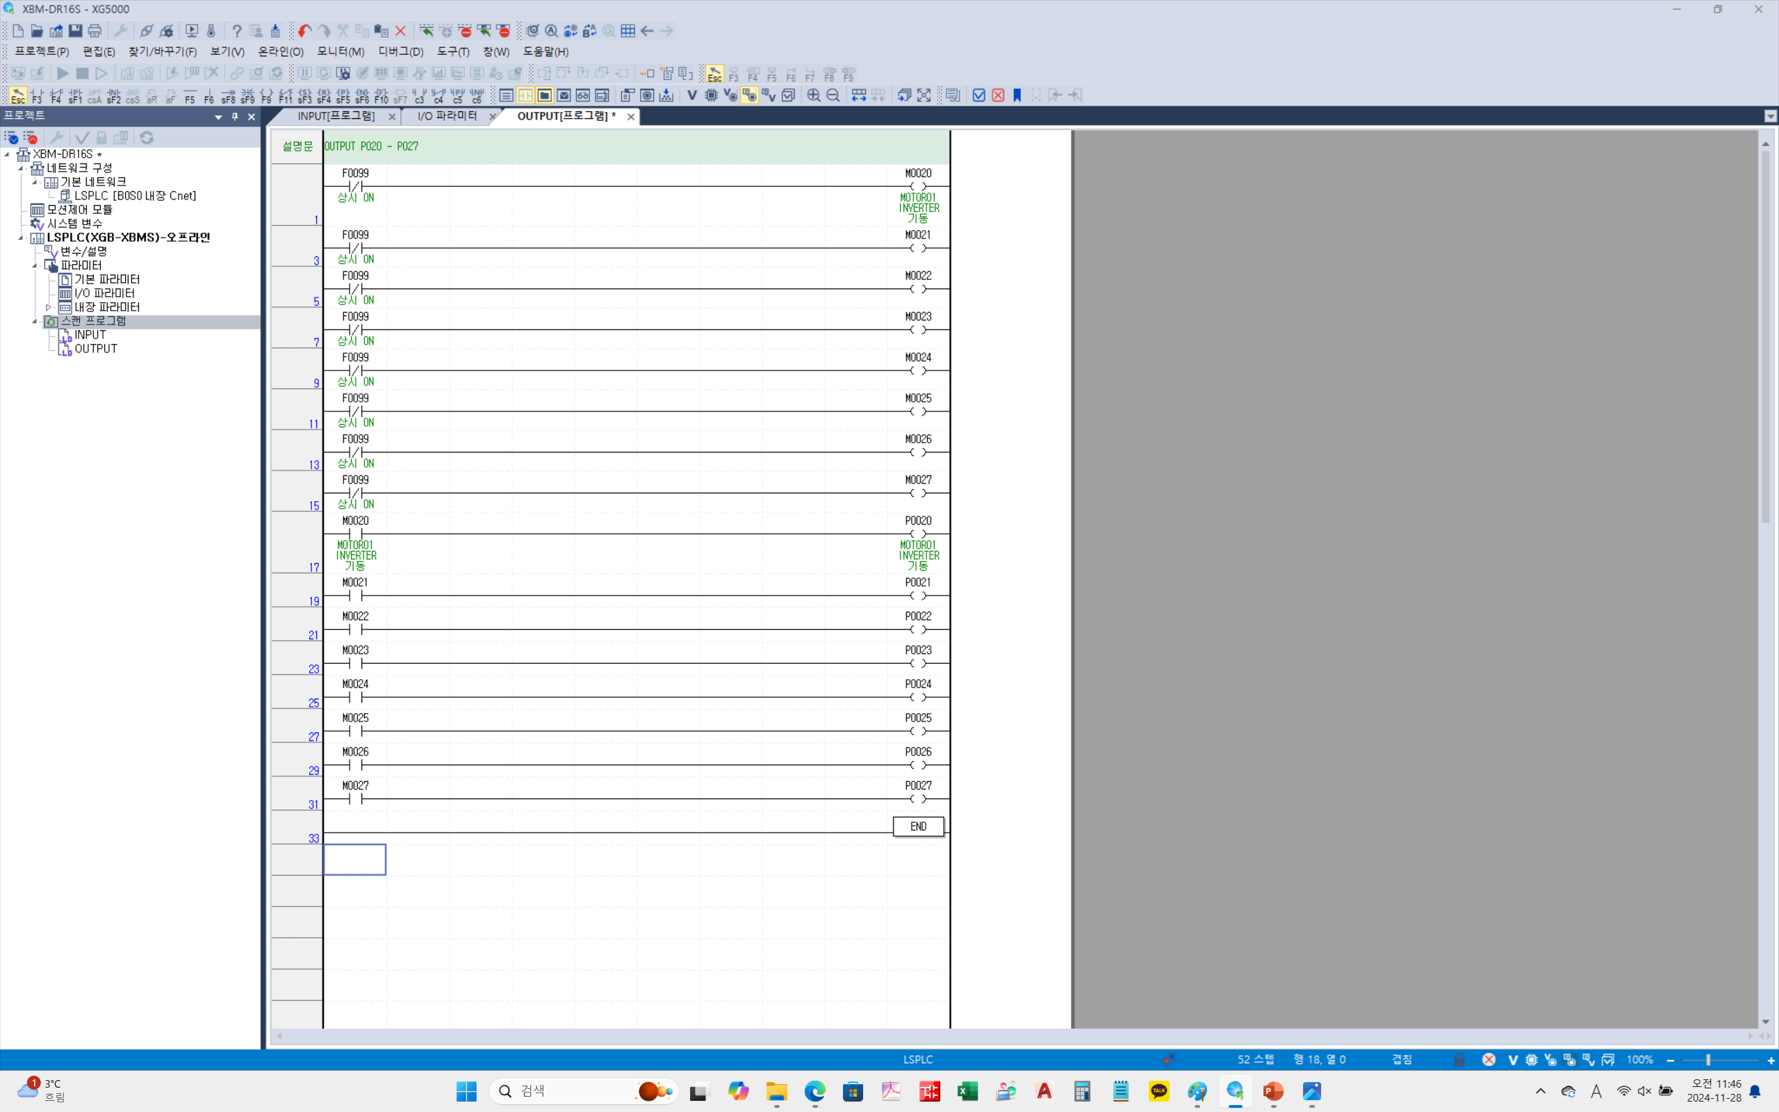The width and height of the screenshot is (1779, 1112).
Task: Click the grid table icon in top toolbar
Action: [x=628, y=31]
